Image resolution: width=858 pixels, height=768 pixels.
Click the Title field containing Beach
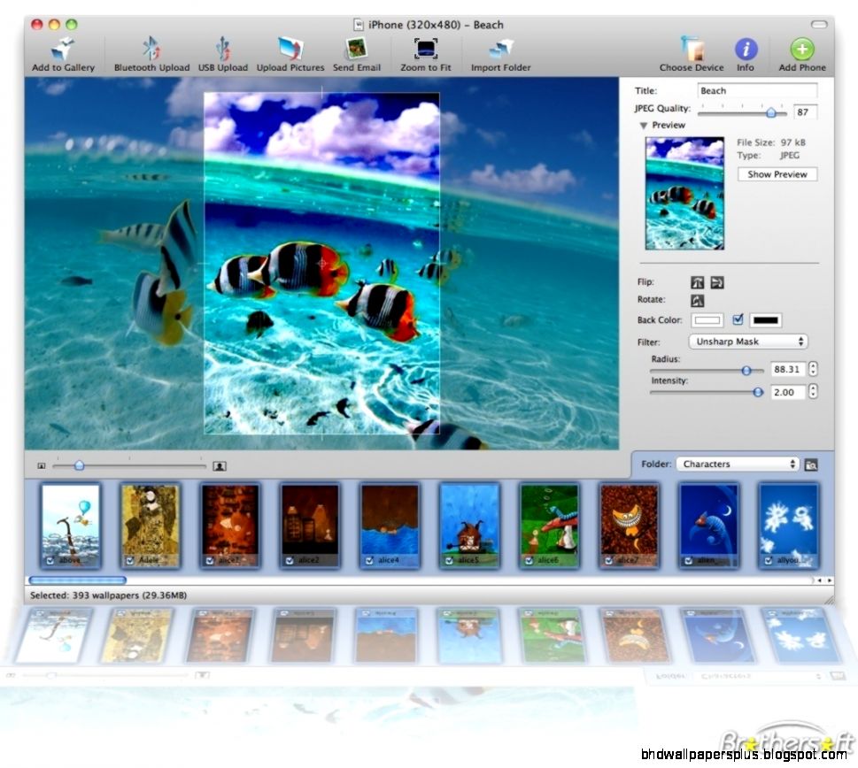pos(757,91)
